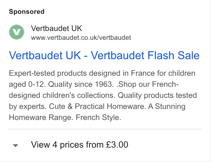Click the grey divider line above the prices

[x=105, y=129]
